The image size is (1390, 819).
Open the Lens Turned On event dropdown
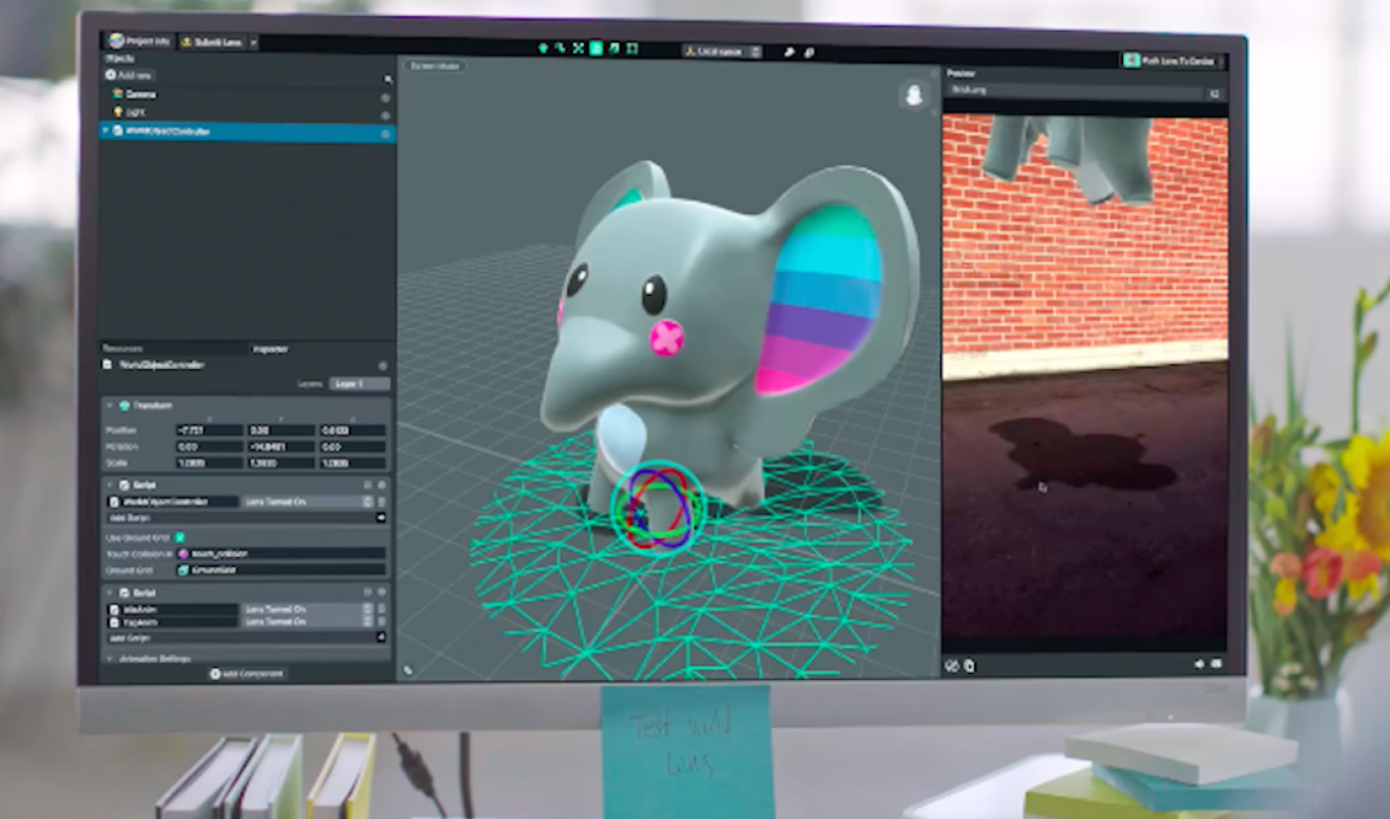click(x=298, y=502)
